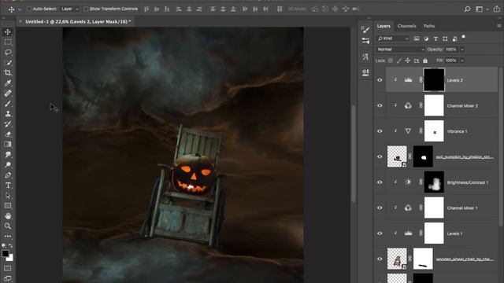This screenshot has height=283, width=504.
Task: Select the Vibrance 1 layer name
Action: click(457, 131)
